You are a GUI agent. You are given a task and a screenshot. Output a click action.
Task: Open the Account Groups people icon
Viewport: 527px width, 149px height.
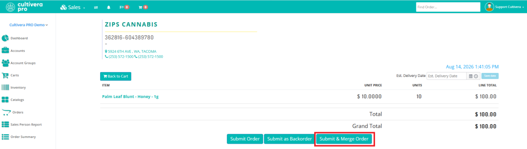point(5,63)
